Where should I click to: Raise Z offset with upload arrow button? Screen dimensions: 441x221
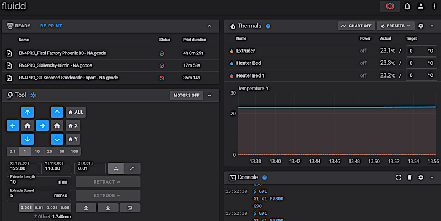point(86,208)
